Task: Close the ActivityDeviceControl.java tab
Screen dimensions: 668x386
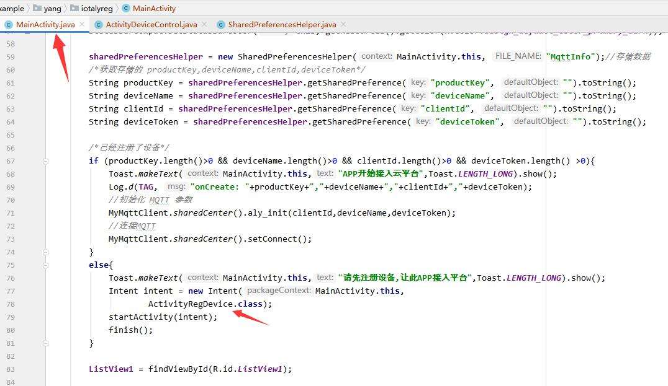Action: pyautogui.click(x=204, y=25)
